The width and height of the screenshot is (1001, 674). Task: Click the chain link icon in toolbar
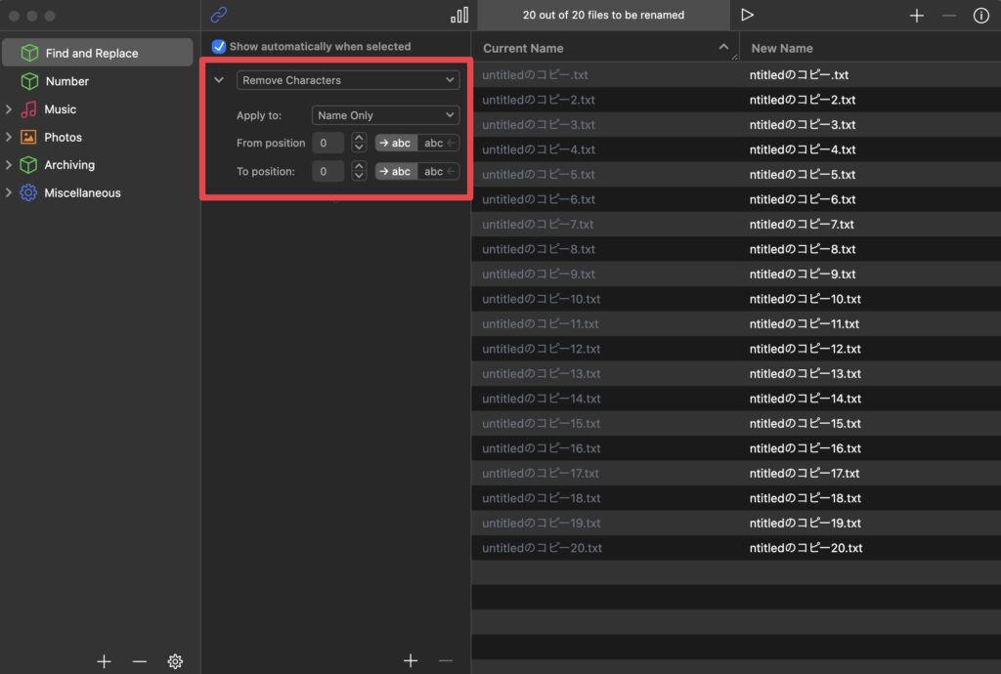click(x=219, y=15)
